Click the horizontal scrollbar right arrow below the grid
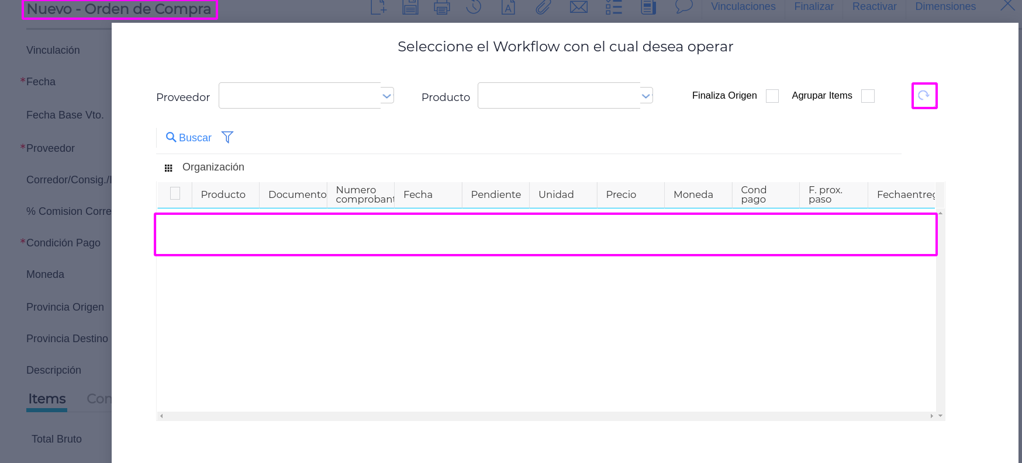This screenshot has width=1022, height=463. click(931, 416)
